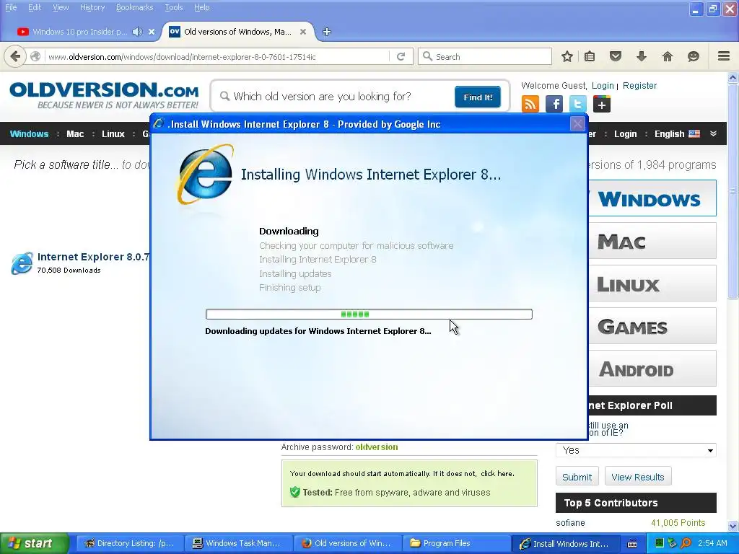Image resolution: width=739 pixels, height=554 pixels.
Task: Click the View Results button
Action: pyautogui.click(x=638, y=477)
